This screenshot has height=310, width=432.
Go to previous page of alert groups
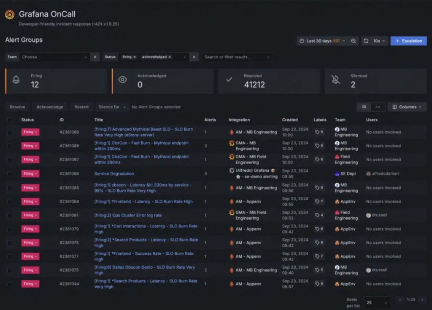(400, 300)
